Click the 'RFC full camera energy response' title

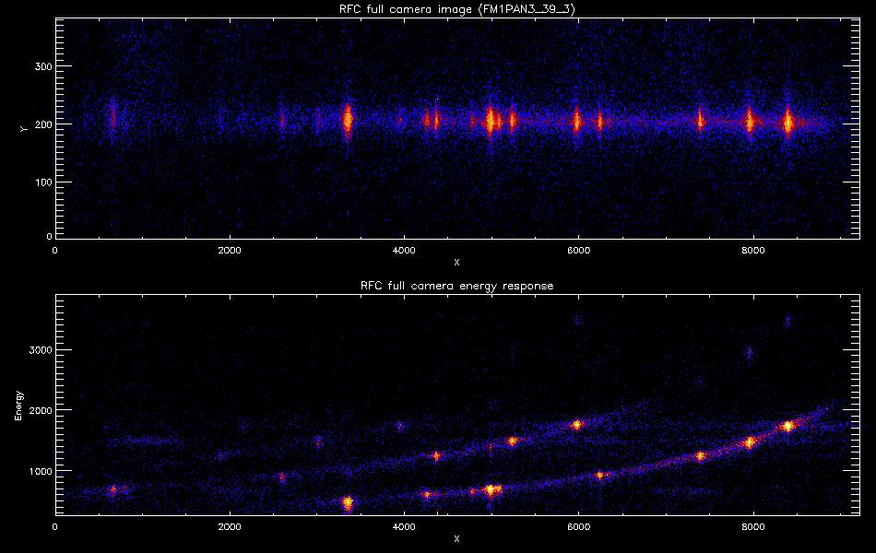coord(456,286)
